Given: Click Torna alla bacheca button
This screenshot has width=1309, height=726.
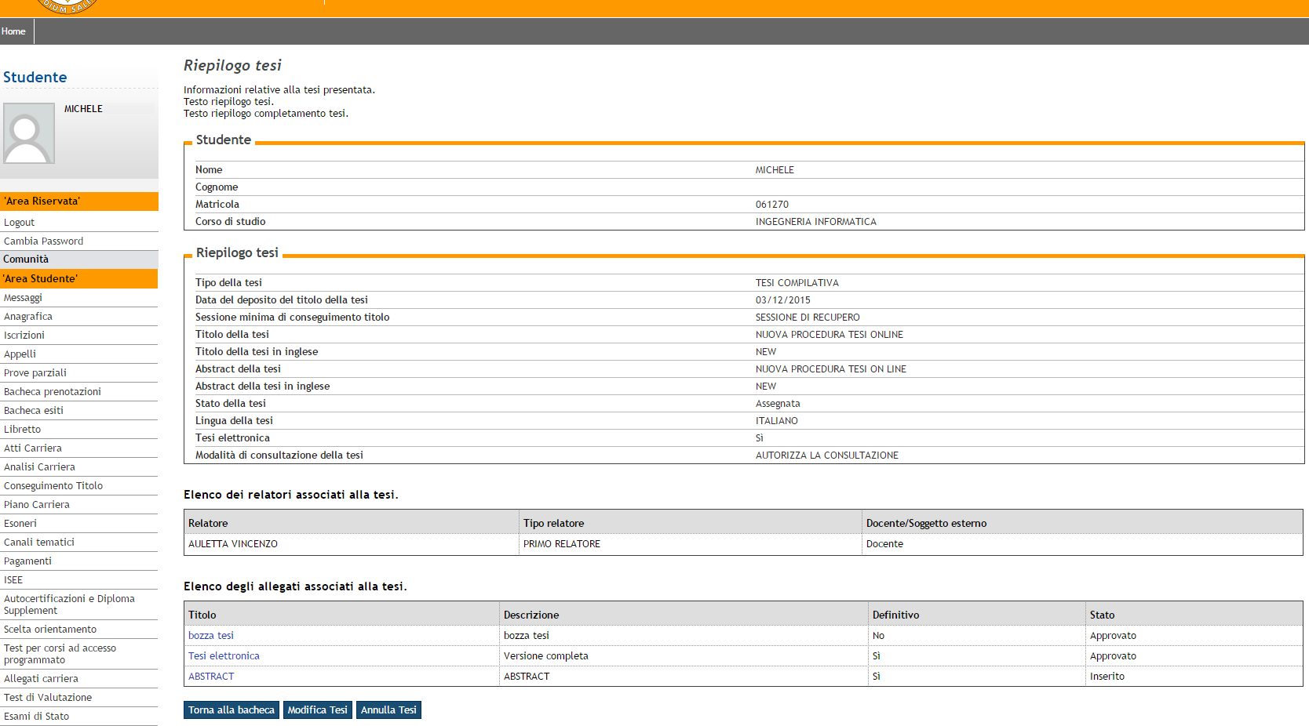Looking at the screenshot, I should click(x=232, y=710).
